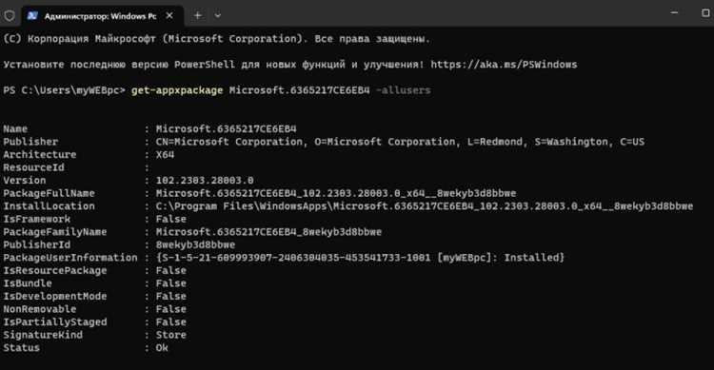
Task: Click the PackageFamilyName value
Action: click(x=268, y=232)
